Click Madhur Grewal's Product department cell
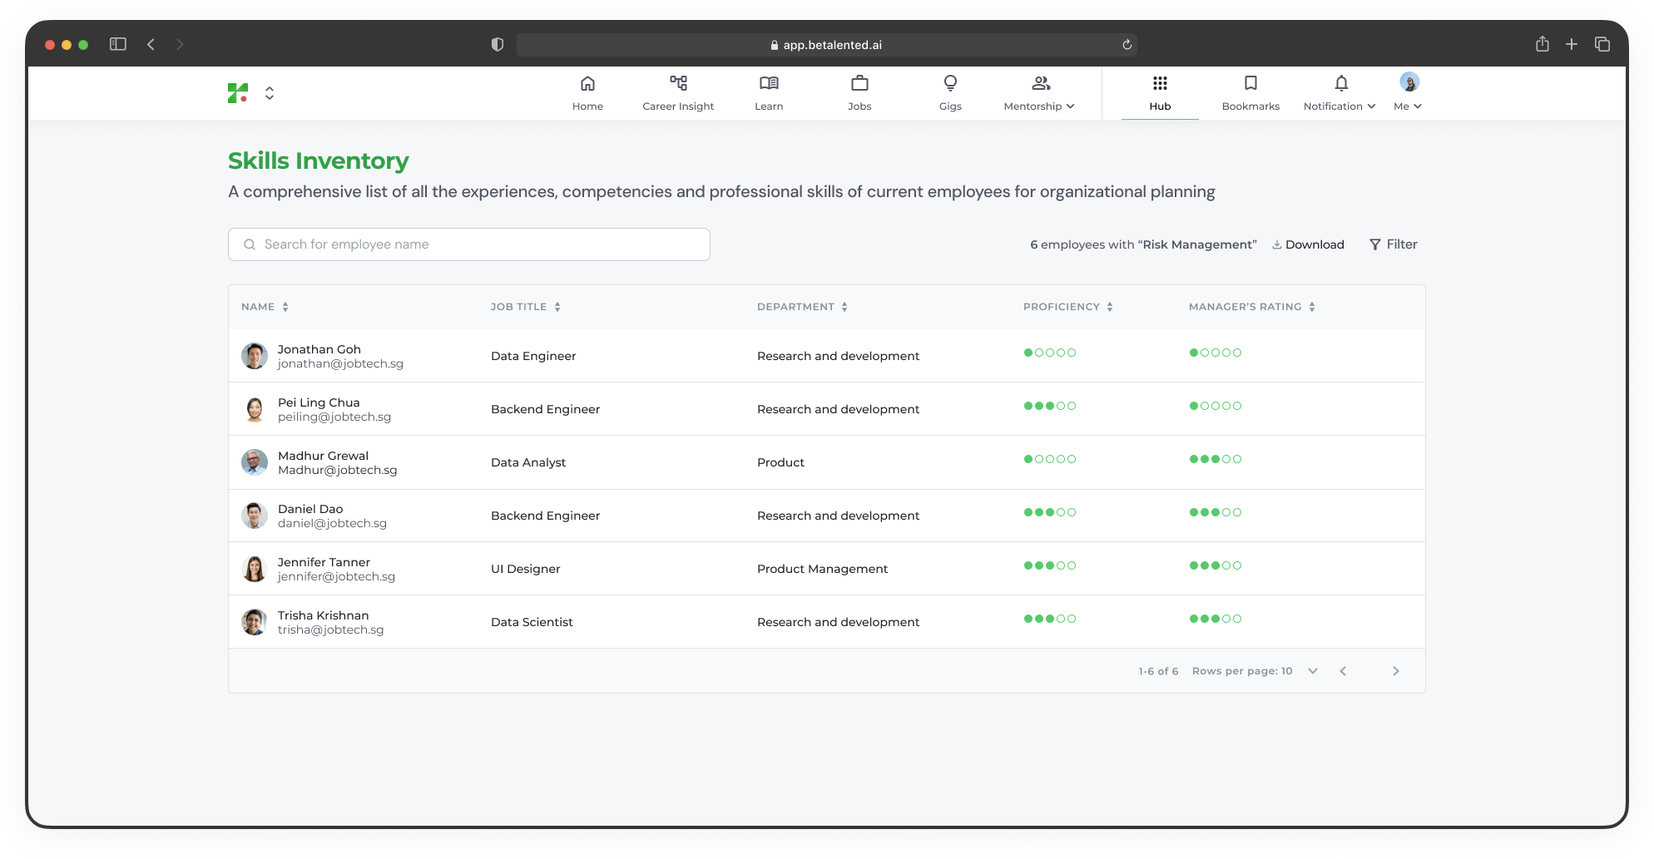The image size is (1654, 859). point(780,462)
